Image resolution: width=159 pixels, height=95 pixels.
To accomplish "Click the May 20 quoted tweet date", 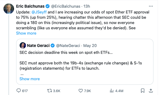I will click(x=90, y=46).
